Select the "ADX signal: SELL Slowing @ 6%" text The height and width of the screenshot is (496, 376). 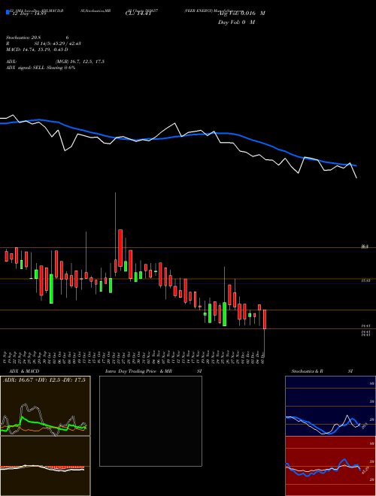(41, 68)
